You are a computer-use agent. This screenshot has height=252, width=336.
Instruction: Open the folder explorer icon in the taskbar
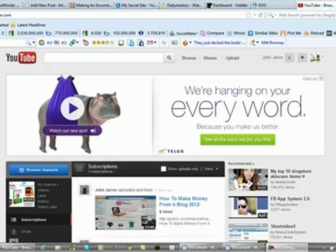[x=58, y=247]
